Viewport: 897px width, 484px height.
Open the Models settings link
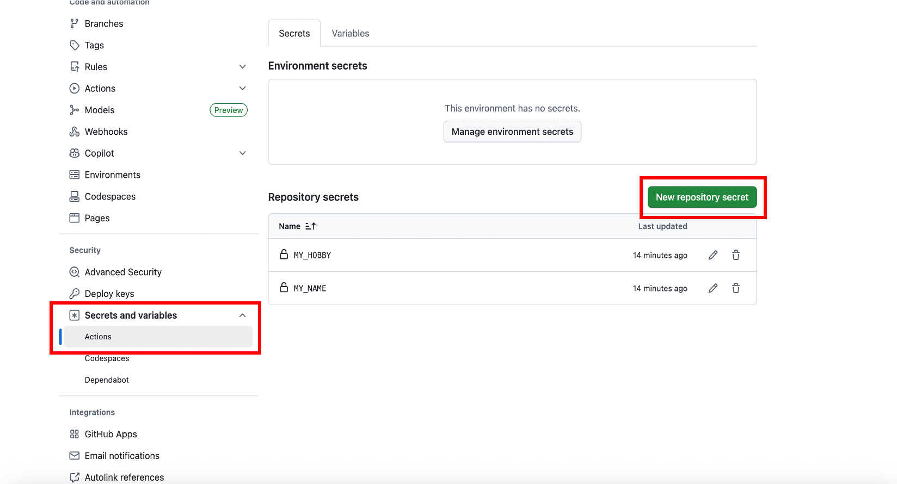tap(100, 110)
